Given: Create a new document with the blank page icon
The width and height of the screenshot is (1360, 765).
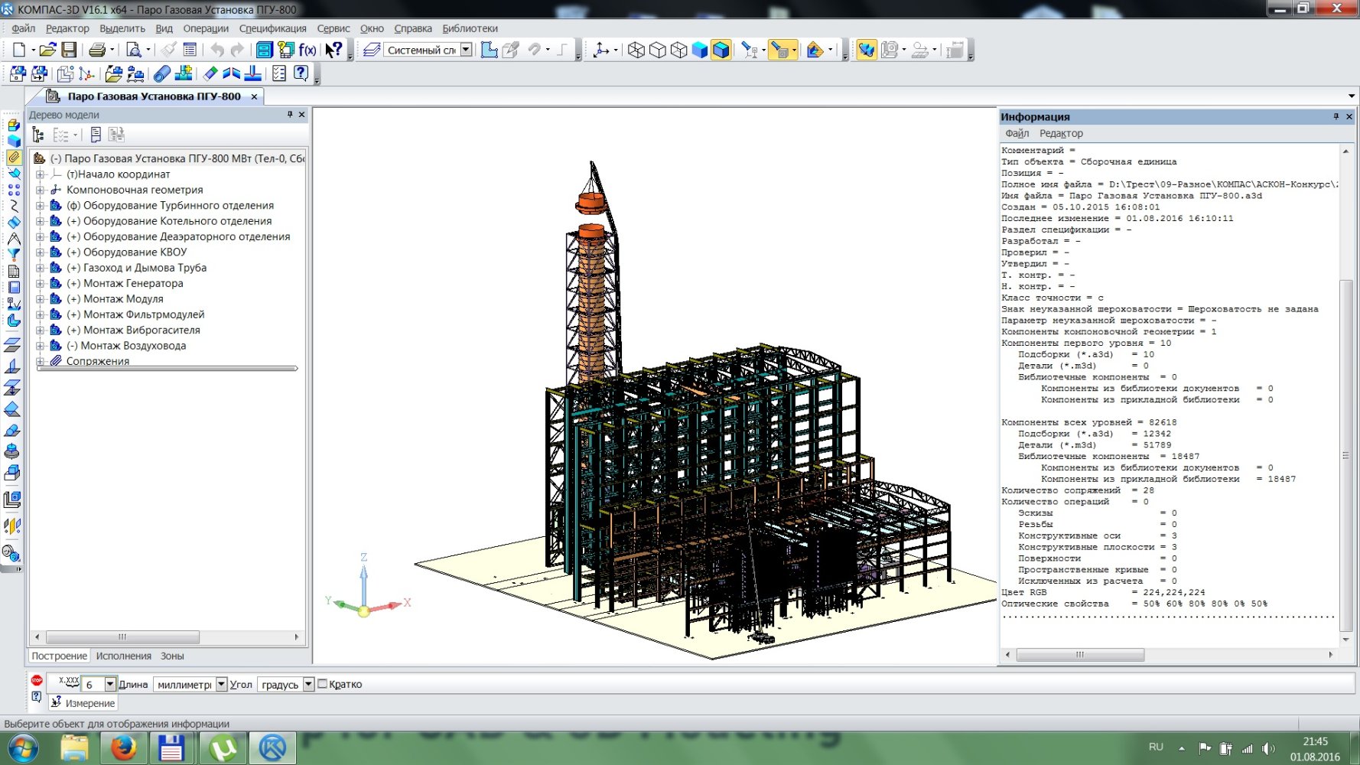Looking at the screenshot, I should click(x=19, y=50).
